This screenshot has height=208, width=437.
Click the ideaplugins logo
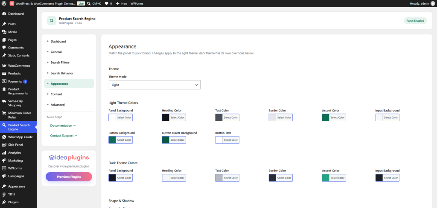69,158
